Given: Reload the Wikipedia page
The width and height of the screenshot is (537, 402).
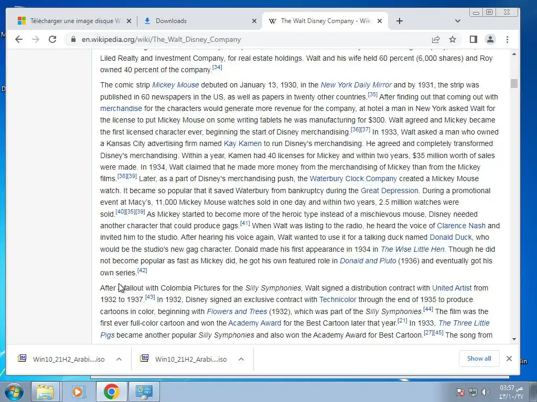Looking at the screenshot, I should click(x=52, y=39).
